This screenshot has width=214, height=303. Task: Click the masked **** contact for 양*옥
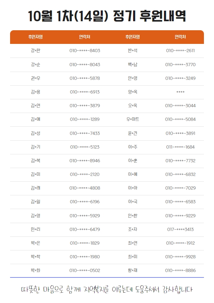[x=181, y=92]
